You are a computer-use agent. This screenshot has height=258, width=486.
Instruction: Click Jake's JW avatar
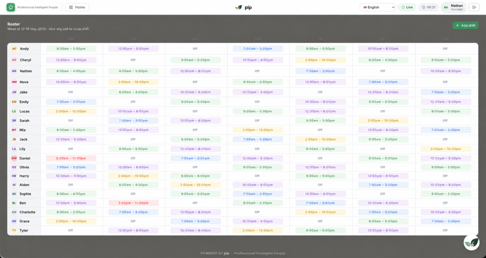click(14, 92)
